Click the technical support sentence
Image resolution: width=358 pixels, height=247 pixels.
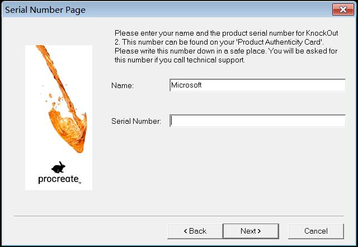[180, 60]
